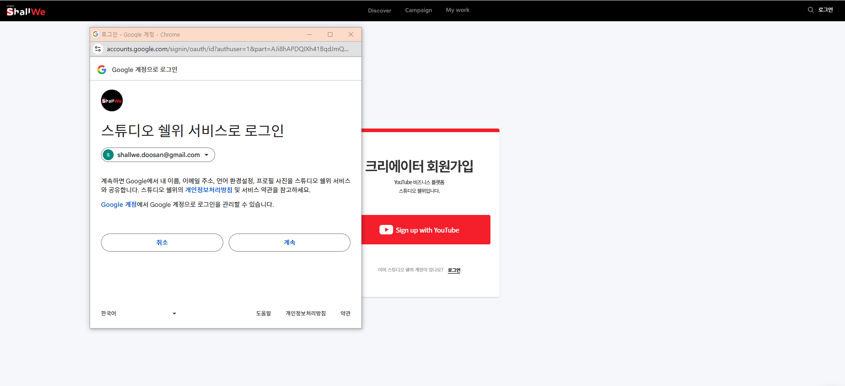Image resolution: width=845 pixels, height=386 pixels.
Task: Click the Google favicon in Chrome title bar
Action: pyautogui.click(x=96, y=34)
